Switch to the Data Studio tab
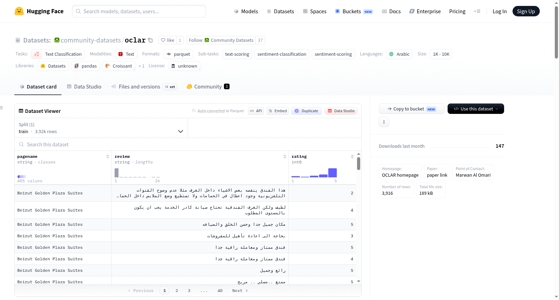Image resolution: width=559 pixels, height=300 pixels. (84, 86)
